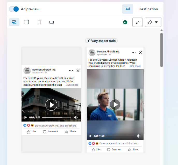This screenshot has height=165, width=178.
Task: Click Like on the right ad preview
Action: [x=96, y=150]
